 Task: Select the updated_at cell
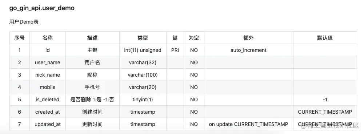[48, 124]
